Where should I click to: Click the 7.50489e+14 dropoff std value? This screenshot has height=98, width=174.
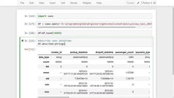pos(107,79)
